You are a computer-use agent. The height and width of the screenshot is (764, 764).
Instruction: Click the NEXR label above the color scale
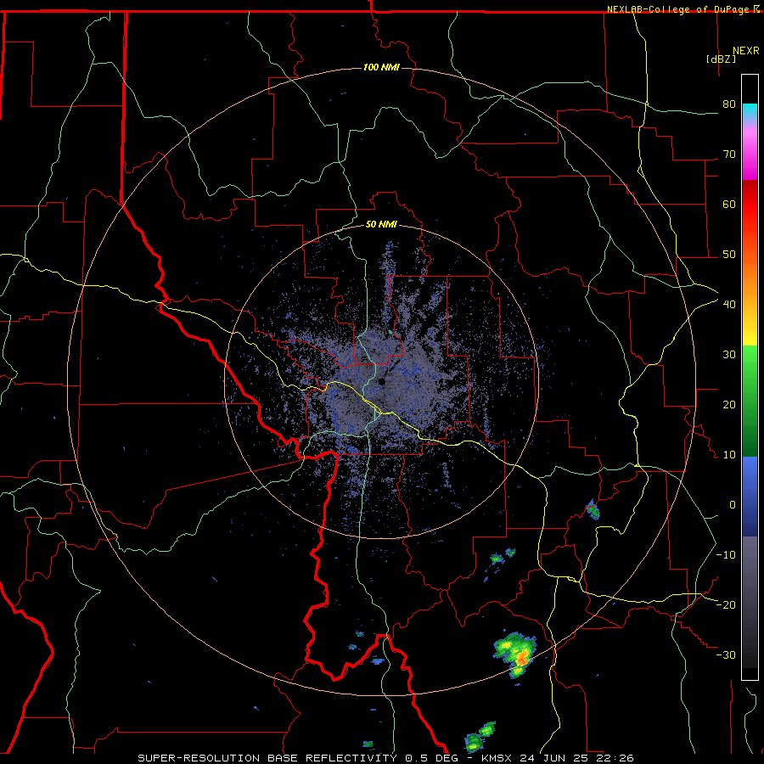click(746, 51)
